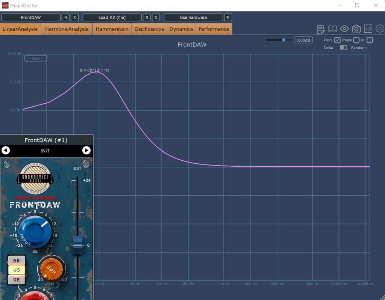Uncheck the Freq checkbox

[337, 40]
